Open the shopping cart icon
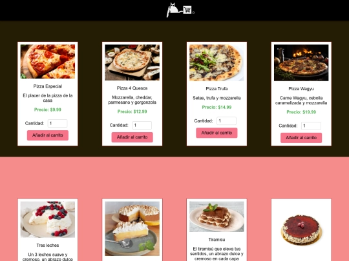Viewport: 349px width, 261px height. coord(187,10)
